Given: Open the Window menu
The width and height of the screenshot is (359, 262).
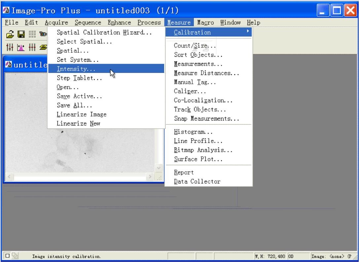Looking at the screenshot, I should point(230,22).
